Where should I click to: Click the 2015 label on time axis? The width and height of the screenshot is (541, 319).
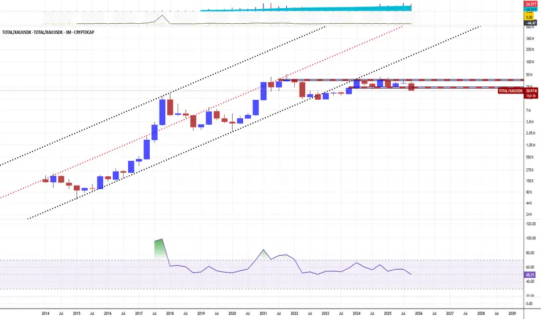pyautogui.click(x=77, y=314)
